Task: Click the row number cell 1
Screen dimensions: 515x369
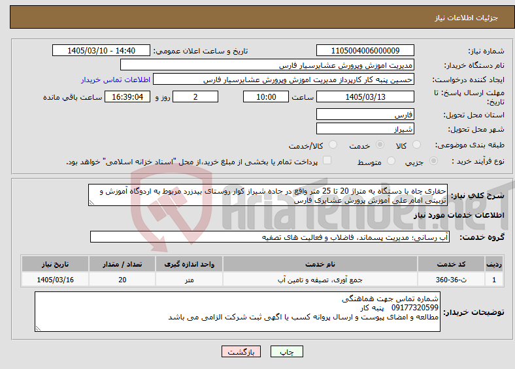Action: coord(494,280)
